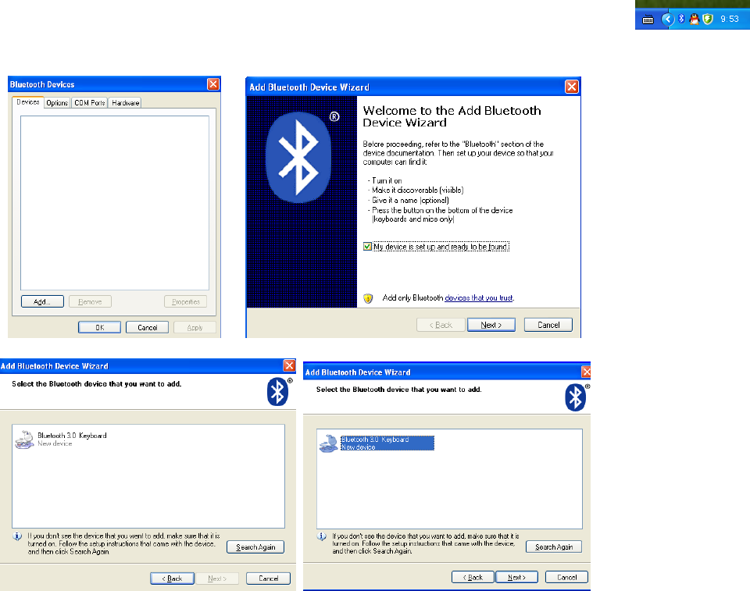Click the Bluetooth icon in system tray
This screenshot has width=750, height=591.
[681, 19]
